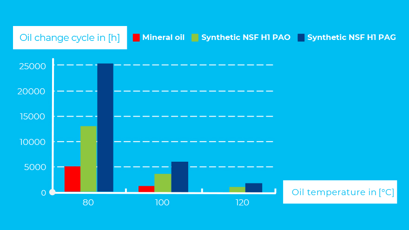Image resolution: width=409 pixels, height=230 pixels.
Task: Select the green PAO bar at 80
Action: (89, 159)
